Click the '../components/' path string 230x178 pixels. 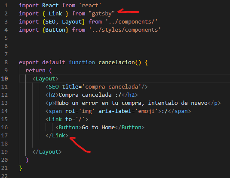(132, 22)
